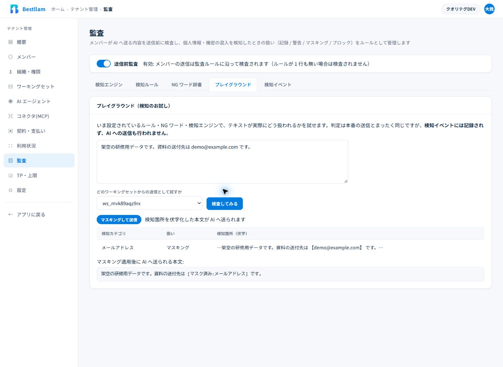The height and width of the screenshot is (367, 503).
Task: Click the 検査してみる button
Action: [x=224, y=204]
